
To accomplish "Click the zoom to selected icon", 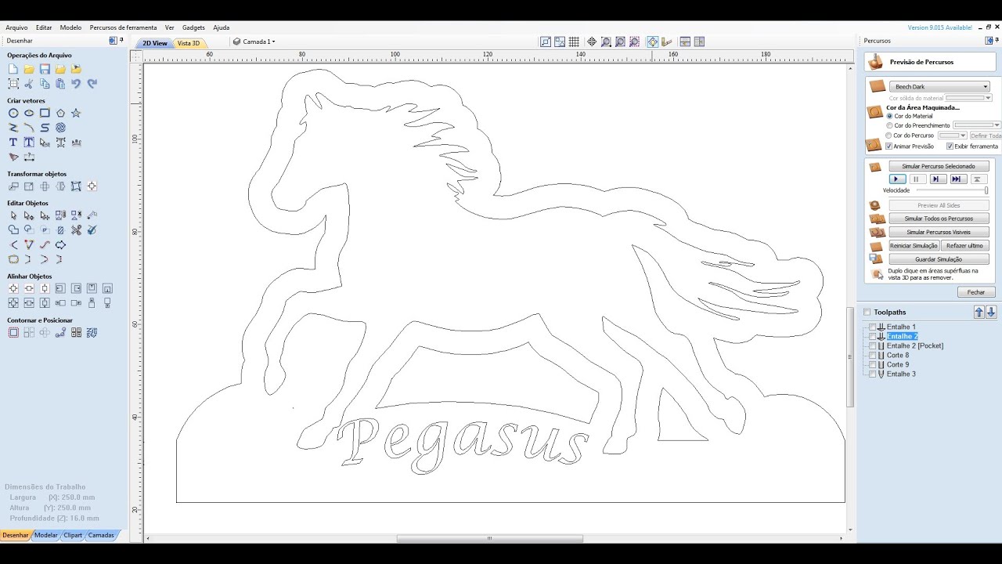I will [634, 42].
